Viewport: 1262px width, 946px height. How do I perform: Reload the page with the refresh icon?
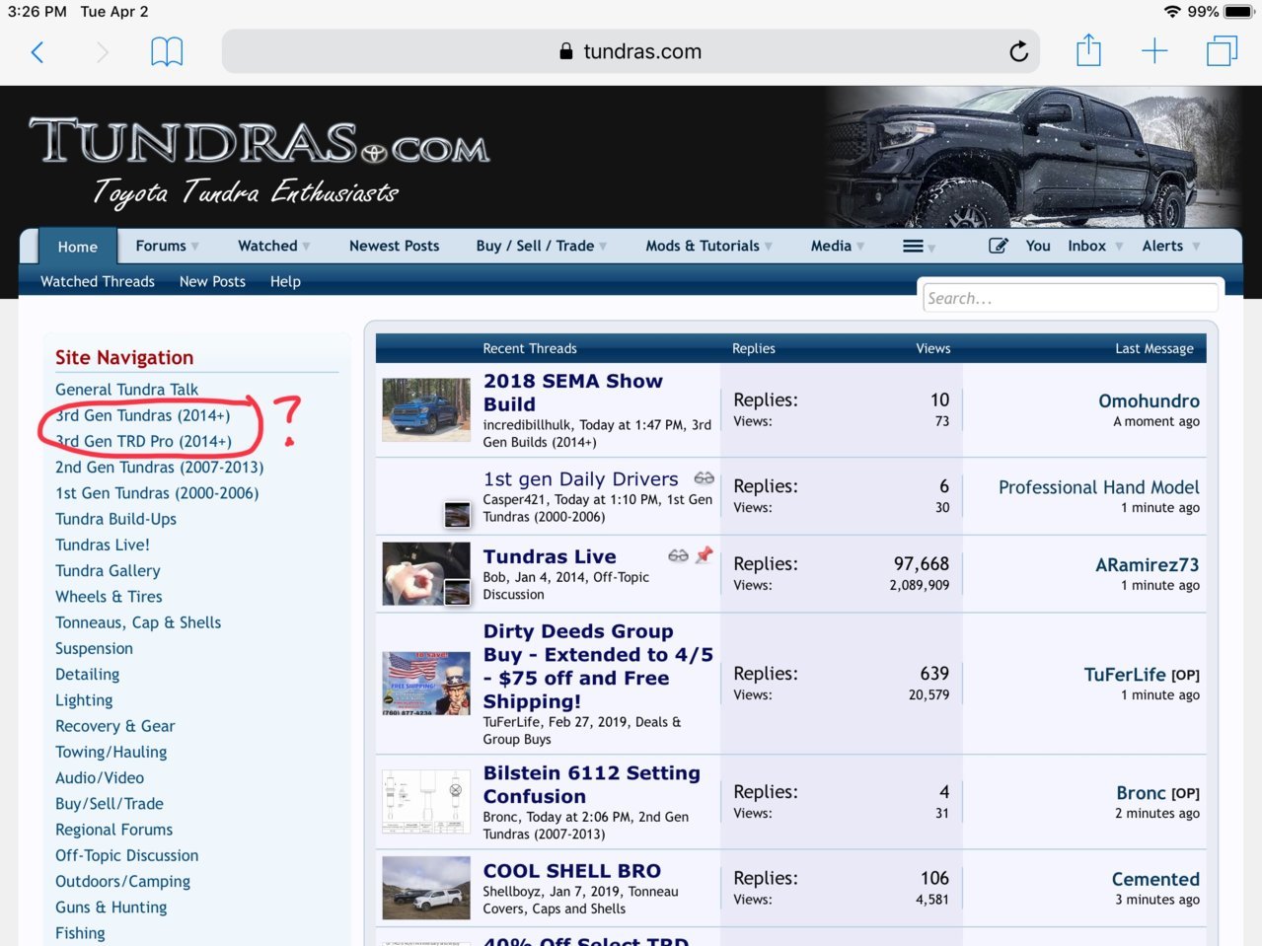(1019, 51)
